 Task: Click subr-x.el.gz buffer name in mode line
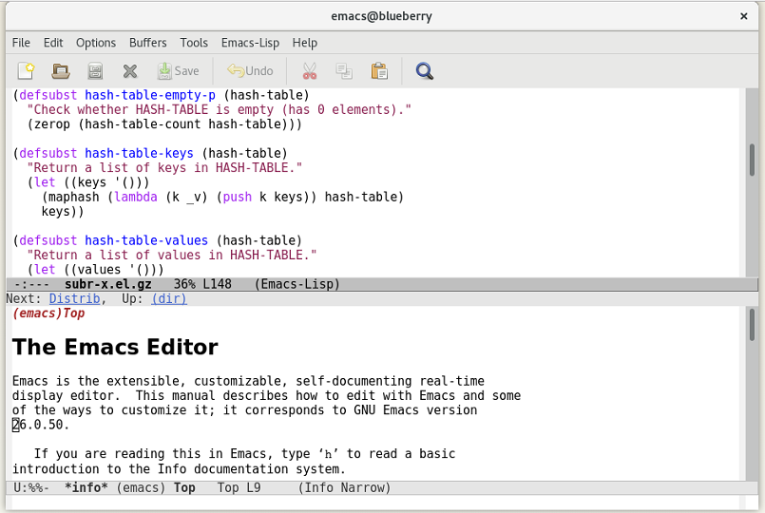pyautogui.click(x=108, y=284)
